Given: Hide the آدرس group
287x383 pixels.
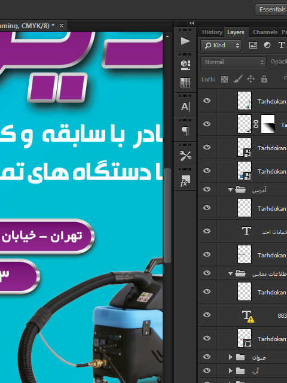Looking at the screenshot, I should tap(207, 189).
